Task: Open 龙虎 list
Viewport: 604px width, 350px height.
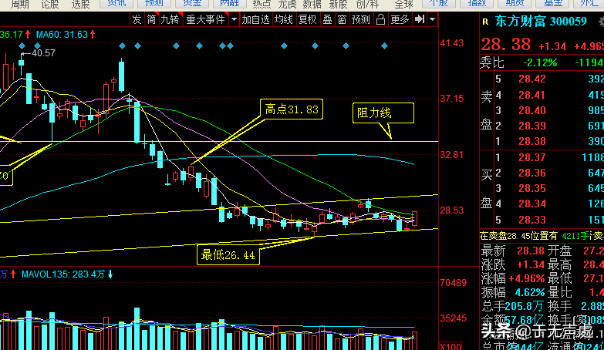Action: (x=288, y=4)
